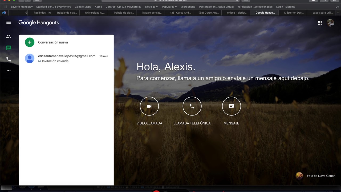Screen dimensions: 341x192
Task: Open the Save to Mendeley bookmark
Action: click(x=22, y=7)
